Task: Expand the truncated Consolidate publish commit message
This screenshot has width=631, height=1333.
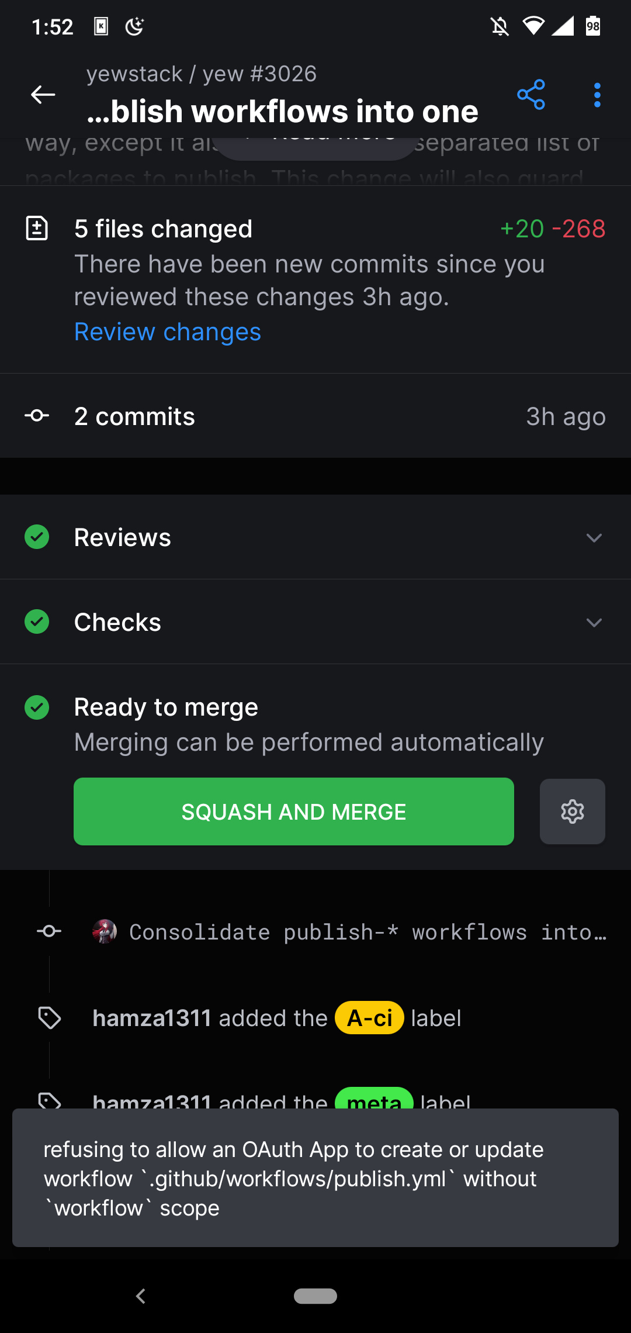Action: 368,931
